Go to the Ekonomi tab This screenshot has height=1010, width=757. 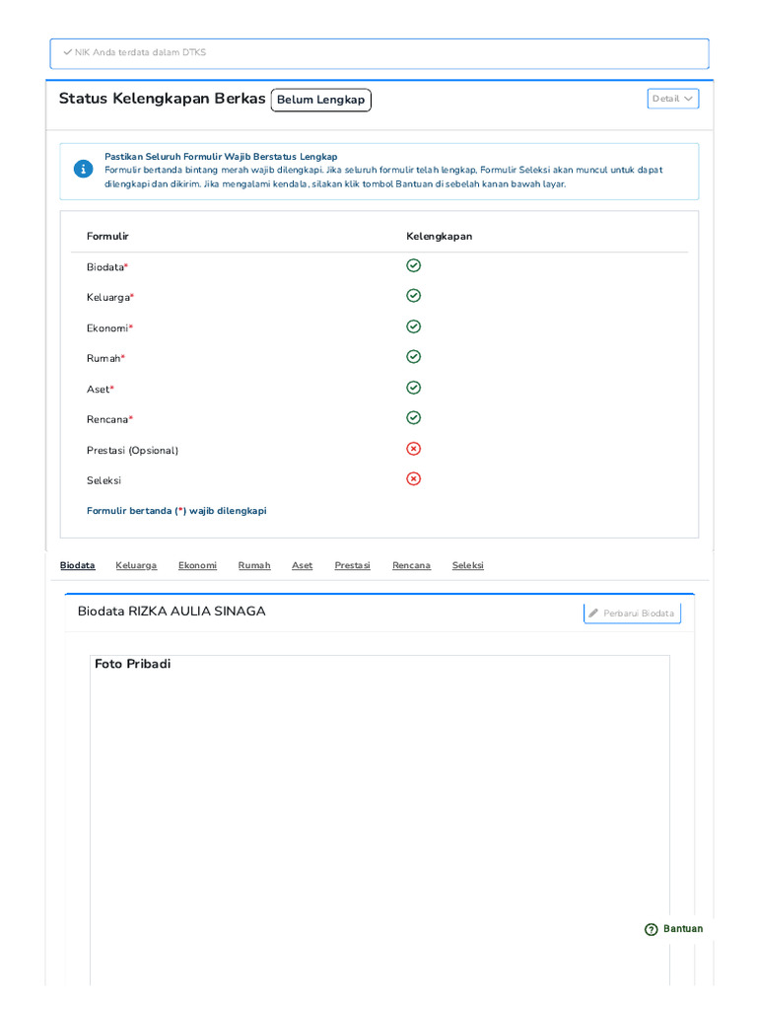point(197,565)
